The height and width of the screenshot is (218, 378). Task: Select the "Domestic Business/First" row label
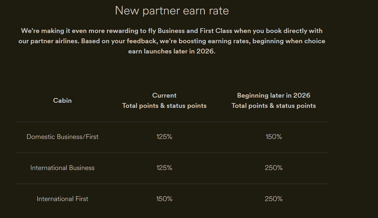(62, 137)
